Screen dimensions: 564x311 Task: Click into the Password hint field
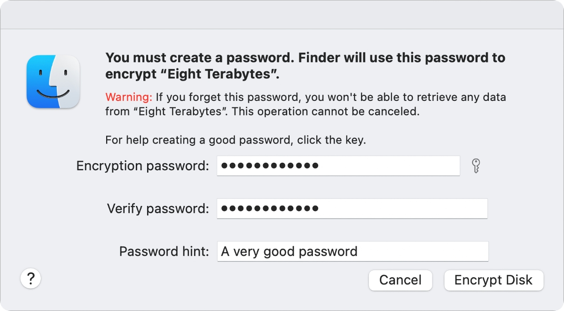point(352,251)
